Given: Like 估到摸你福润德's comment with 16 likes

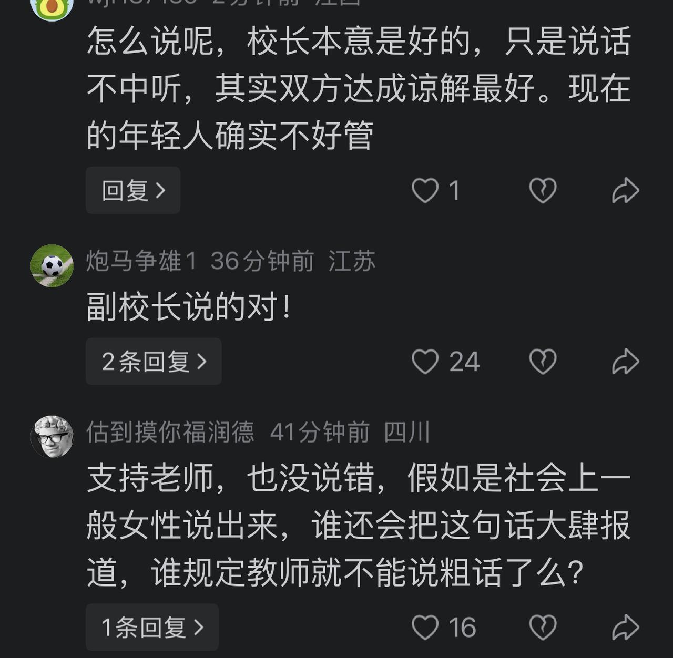Looking at the screenshot, I should tap(425, 627).
